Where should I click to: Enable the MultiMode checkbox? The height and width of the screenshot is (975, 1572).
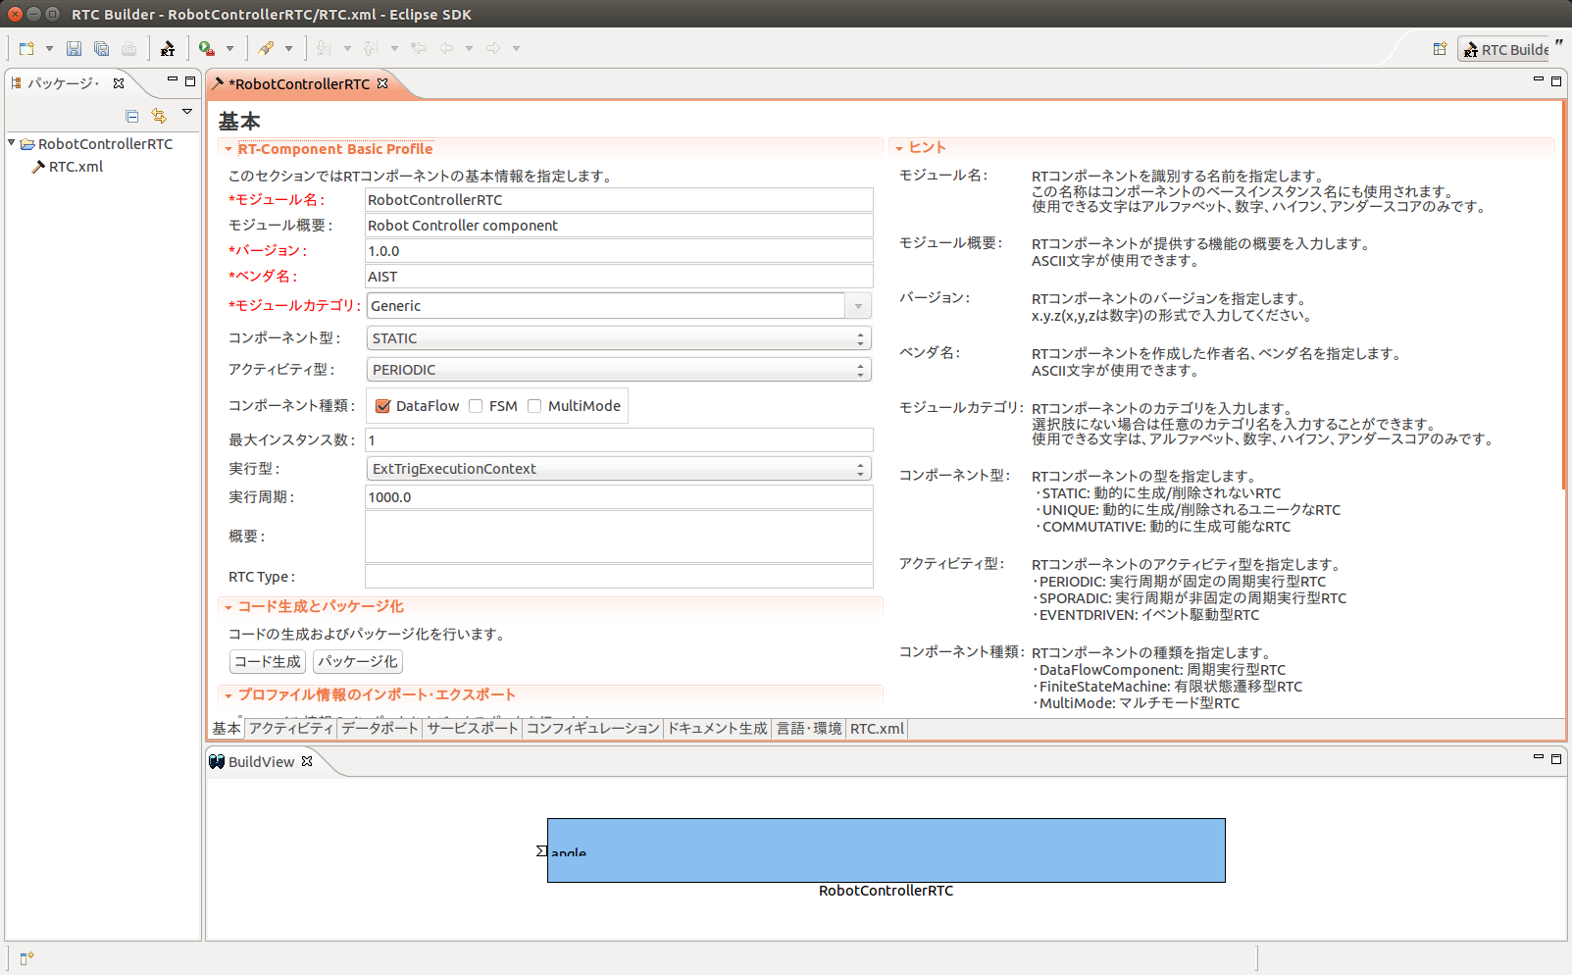pyautogui.click(x=534, y=406)
